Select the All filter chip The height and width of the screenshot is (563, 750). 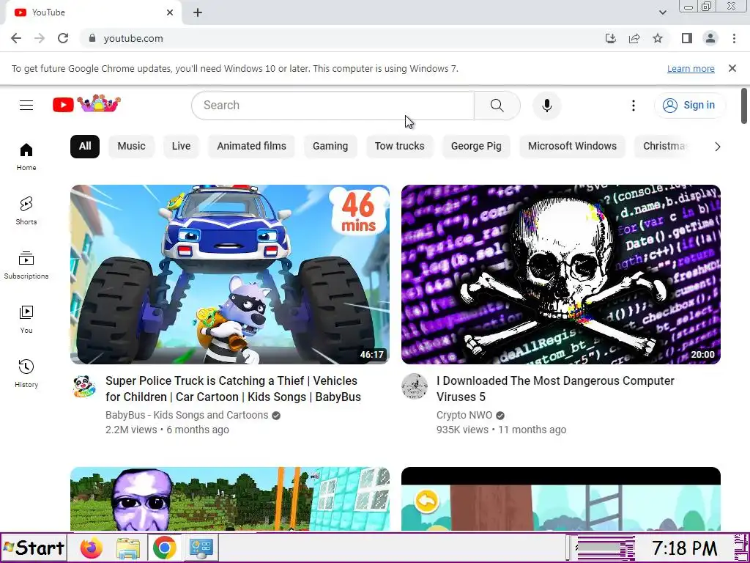pos(85,147)
